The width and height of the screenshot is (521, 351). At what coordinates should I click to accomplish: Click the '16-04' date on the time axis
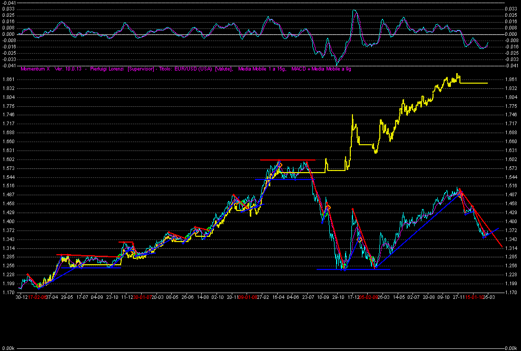coord(277,297)
